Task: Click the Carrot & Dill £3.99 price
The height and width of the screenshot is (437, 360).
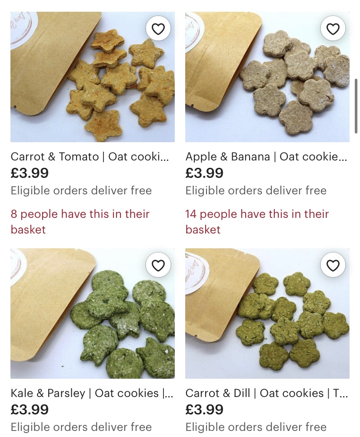Action: (205, 410)
